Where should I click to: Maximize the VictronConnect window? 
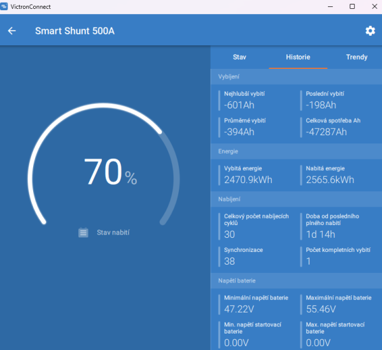tap(352, 6)
